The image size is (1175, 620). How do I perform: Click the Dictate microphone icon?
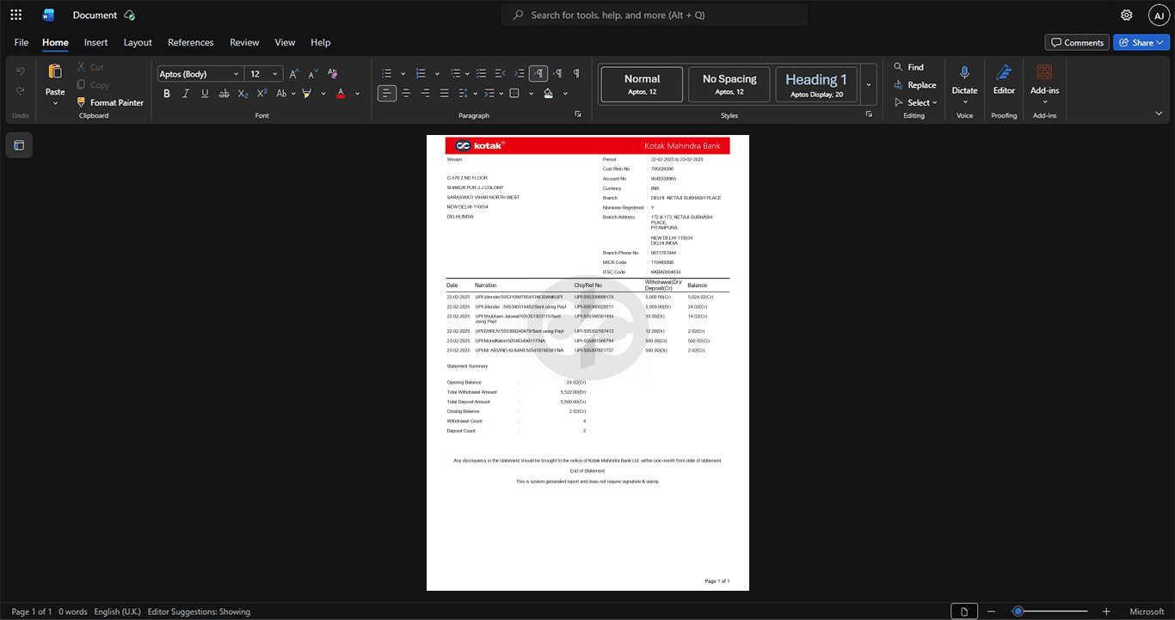pos(964,73)
